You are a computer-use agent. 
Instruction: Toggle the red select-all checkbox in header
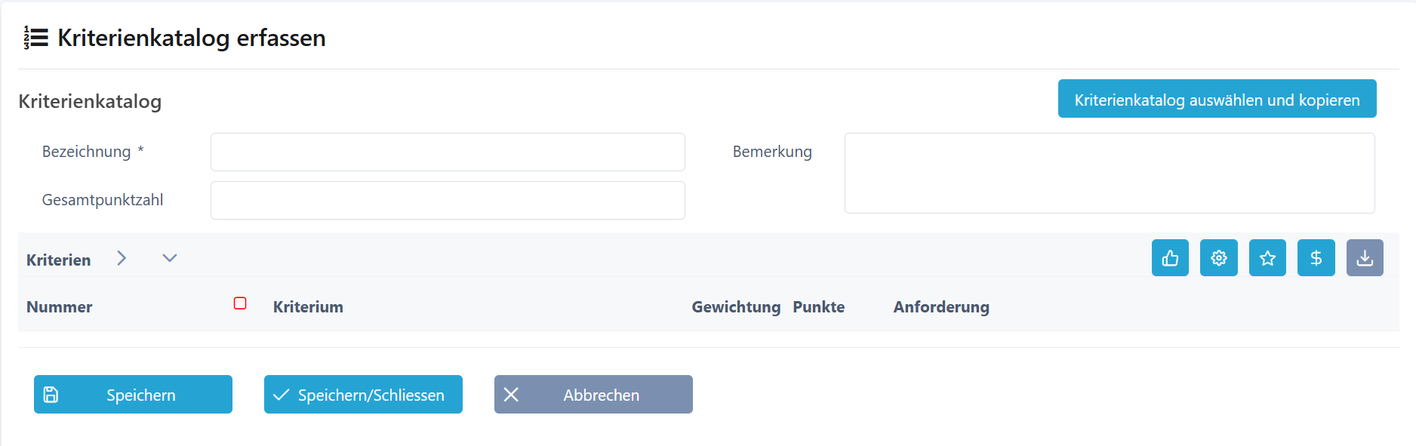pos(240,303)
